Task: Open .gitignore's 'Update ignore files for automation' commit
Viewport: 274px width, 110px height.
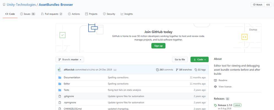Action: 126,96
